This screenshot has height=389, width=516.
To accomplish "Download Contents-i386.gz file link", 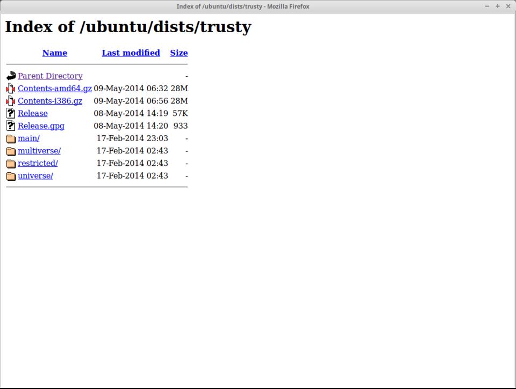I will tap(50, 101).
